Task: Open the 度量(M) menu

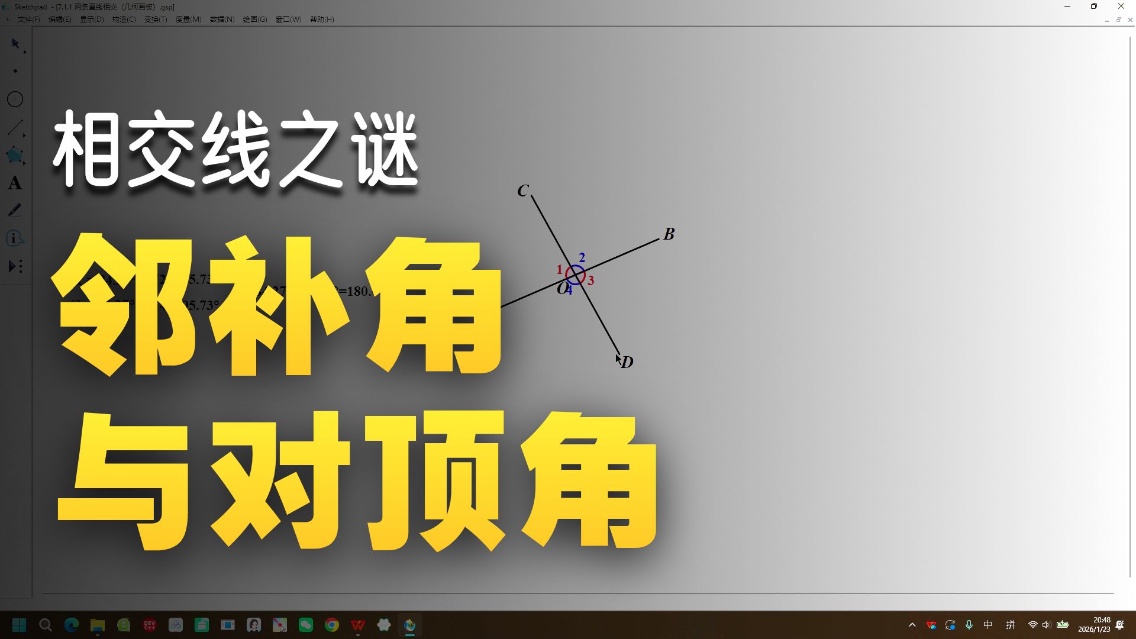Action: click(188, 20)
